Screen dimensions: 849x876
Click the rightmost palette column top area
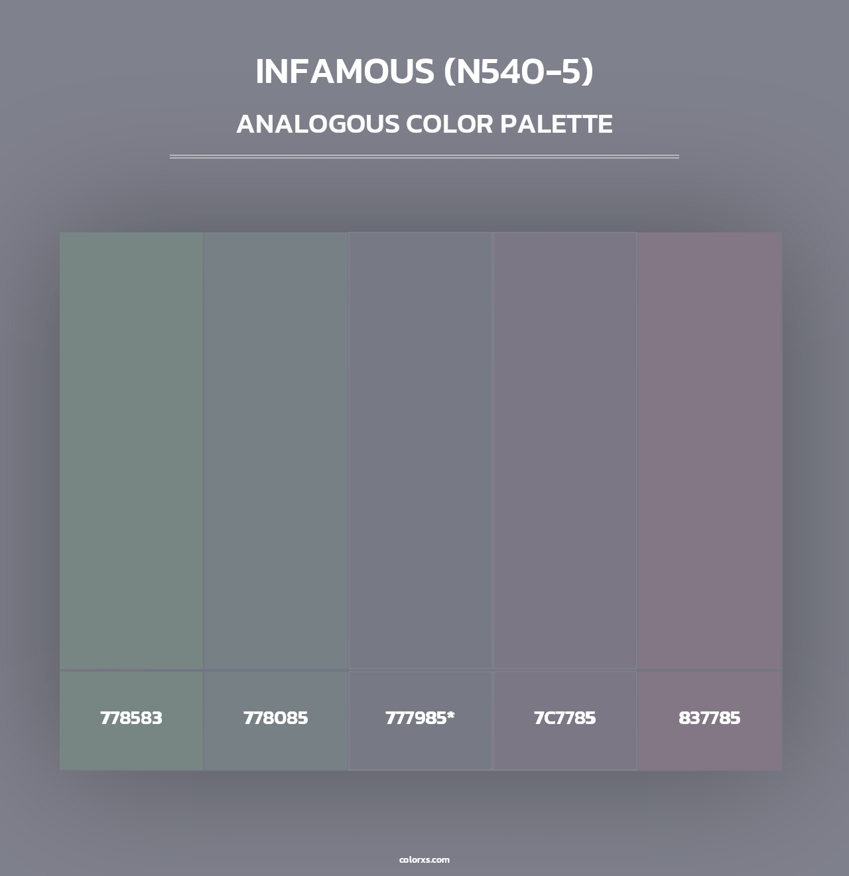[710, 265]
